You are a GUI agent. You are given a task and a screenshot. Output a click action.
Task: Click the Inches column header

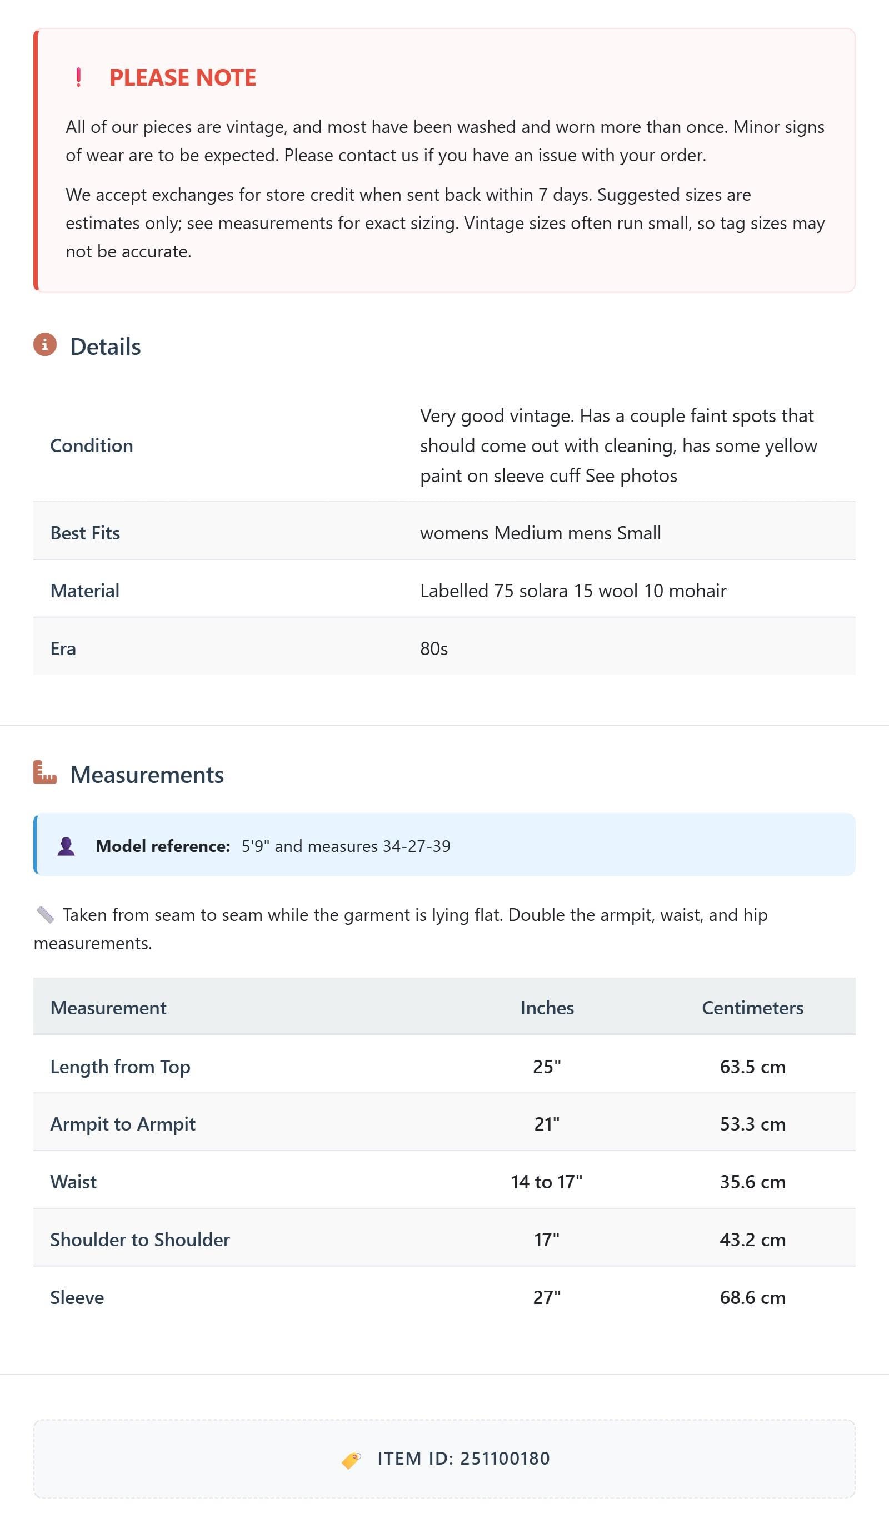tap(547, 1008)
